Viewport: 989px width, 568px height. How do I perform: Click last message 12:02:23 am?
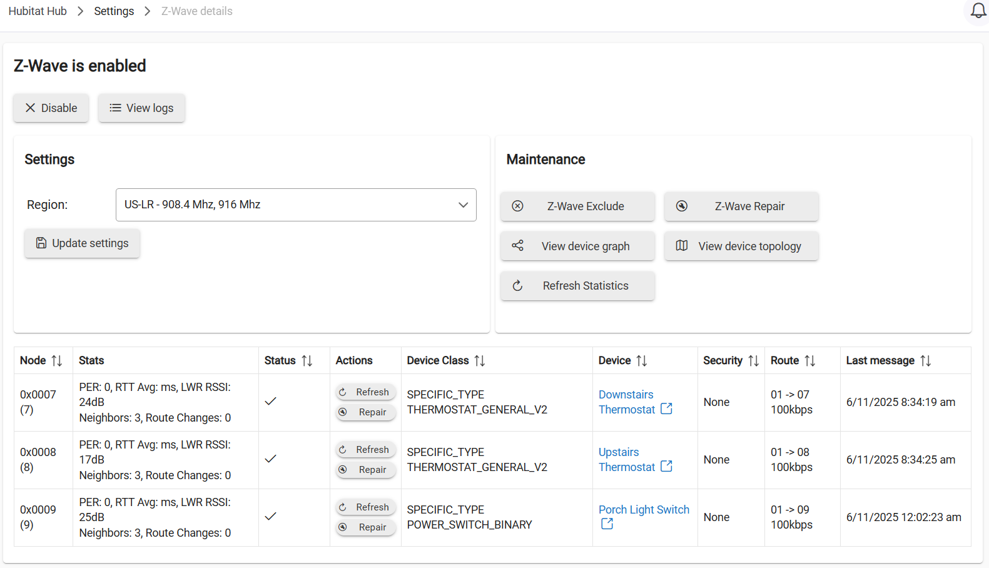pos(904,517)
